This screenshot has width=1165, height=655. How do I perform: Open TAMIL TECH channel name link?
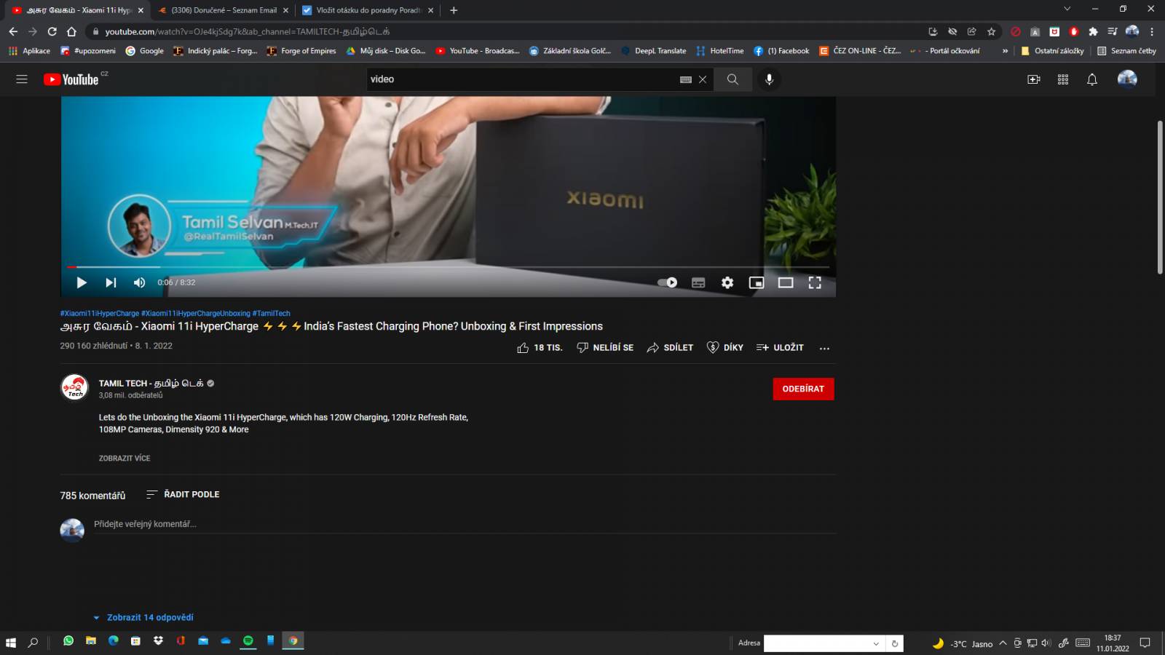(151, 383)
